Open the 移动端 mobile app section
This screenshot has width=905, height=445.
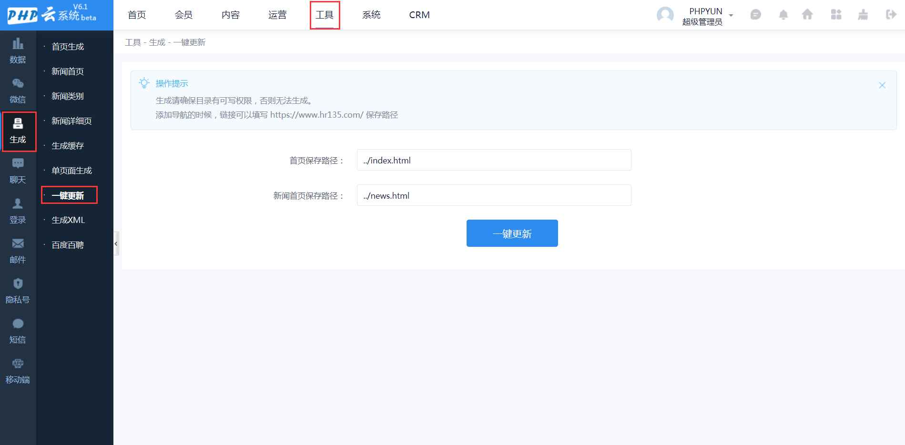click(18, 371)
